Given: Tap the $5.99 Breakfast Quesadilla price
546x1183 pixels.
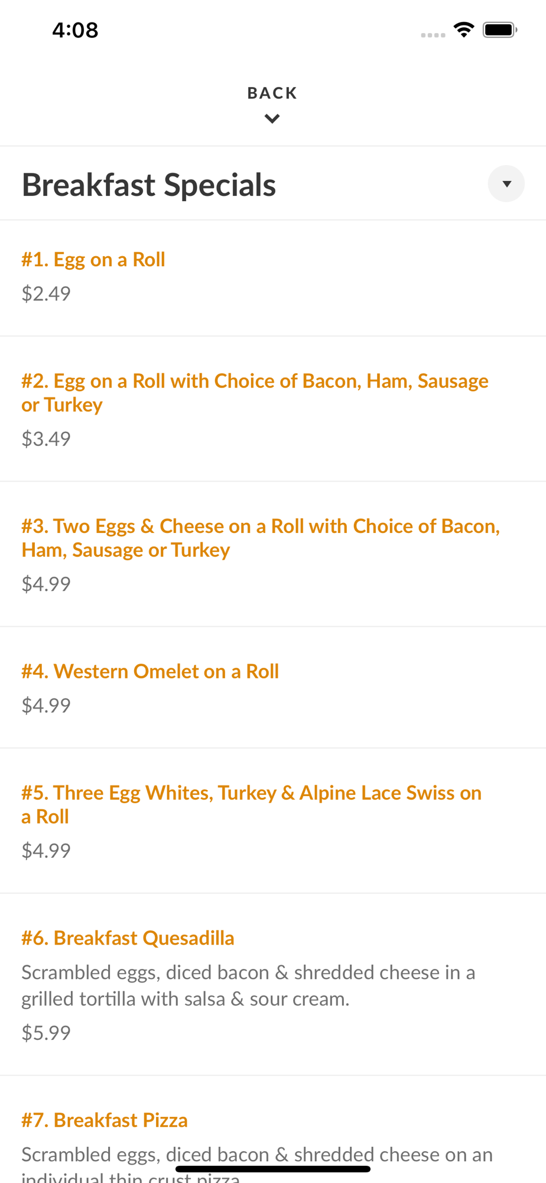Looking at the screenshot, I should [x=46, y=1033].
